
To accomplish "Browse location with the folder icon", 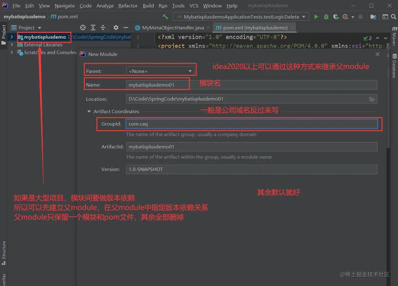I will [372, 99].
